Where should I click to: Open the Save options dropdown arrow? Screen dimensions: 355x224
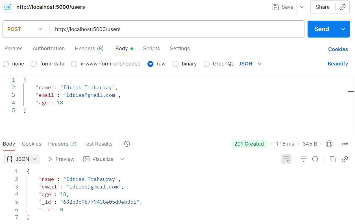[302, 7]
